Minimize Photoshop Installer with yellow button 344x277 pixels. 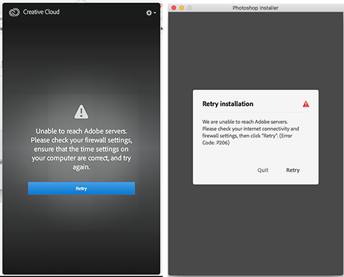(x=181, y=8)
